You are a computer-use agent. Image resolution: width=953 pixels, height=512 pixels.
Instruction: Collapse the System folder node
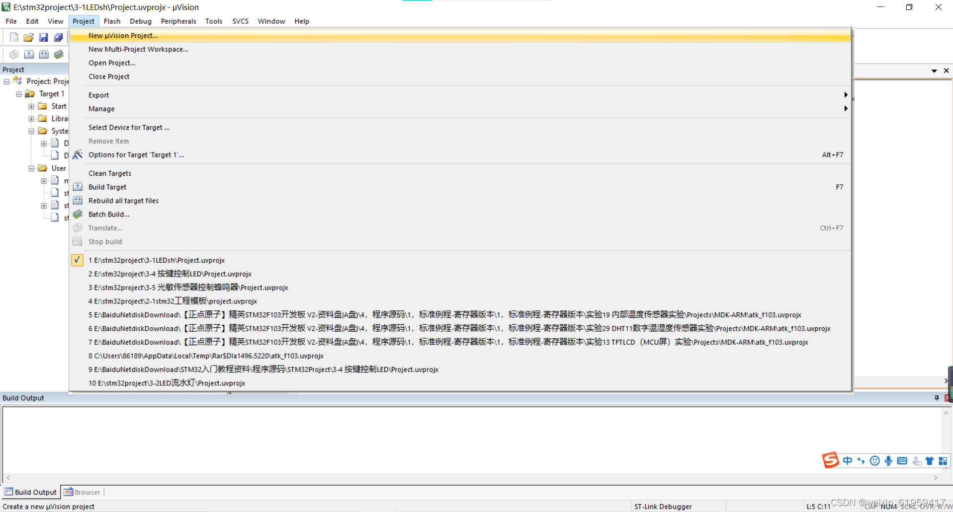pos(31,131)
